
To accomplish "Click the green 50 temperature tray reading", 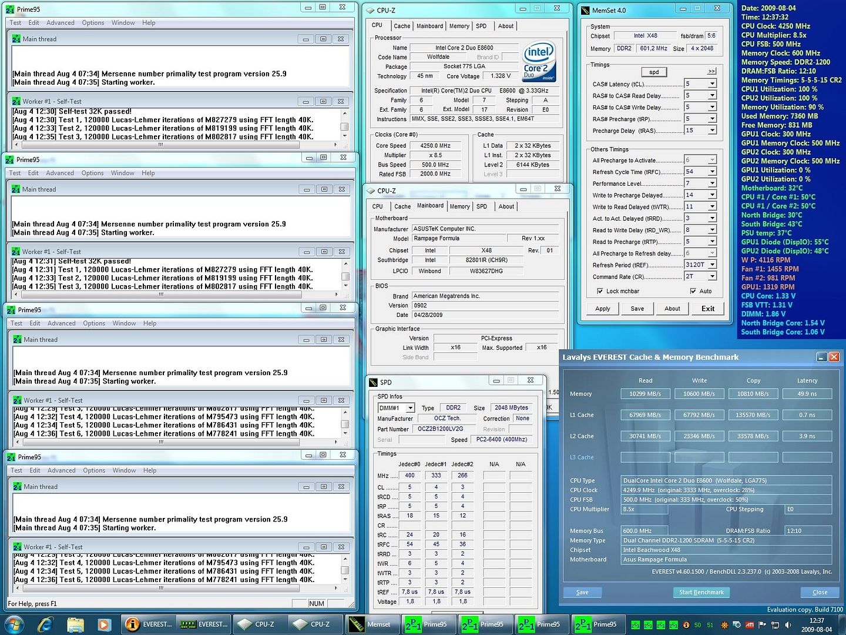I will [698, 624].
